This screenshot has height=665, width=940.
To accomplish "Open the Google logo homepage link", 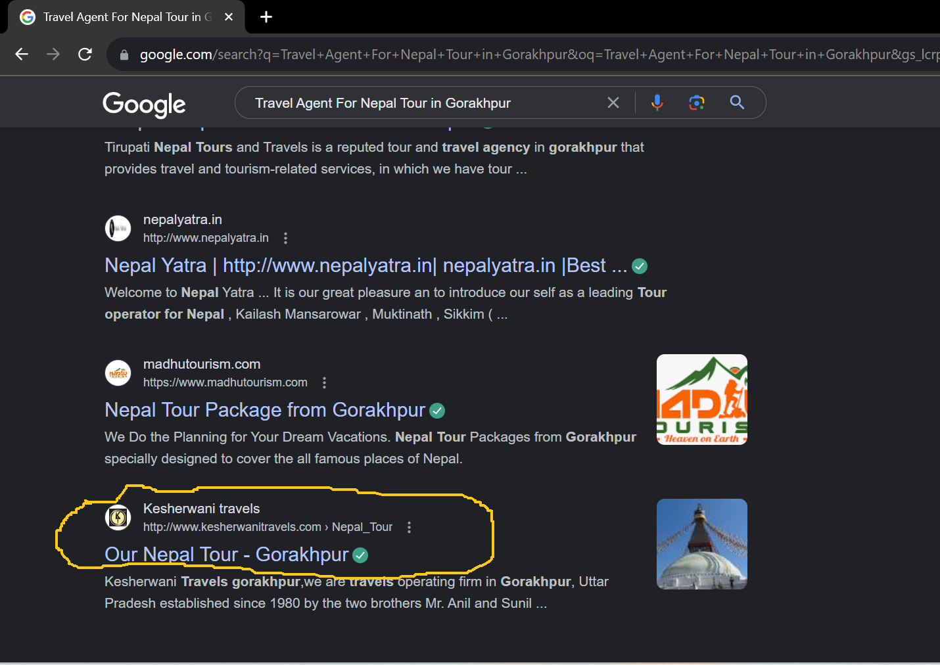I will point(144,104).
